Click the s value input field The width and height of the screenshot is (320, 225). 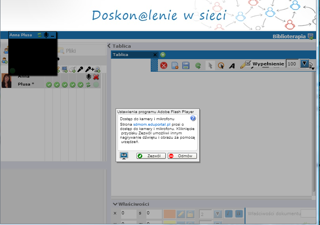tap(154, 214)
